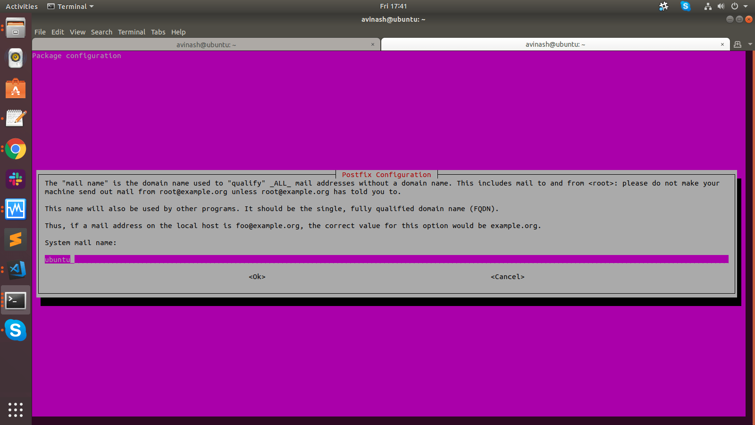The image size is (755, 425).
Task: Open Ubuntu Software from the dock
Action: [16, 88]
